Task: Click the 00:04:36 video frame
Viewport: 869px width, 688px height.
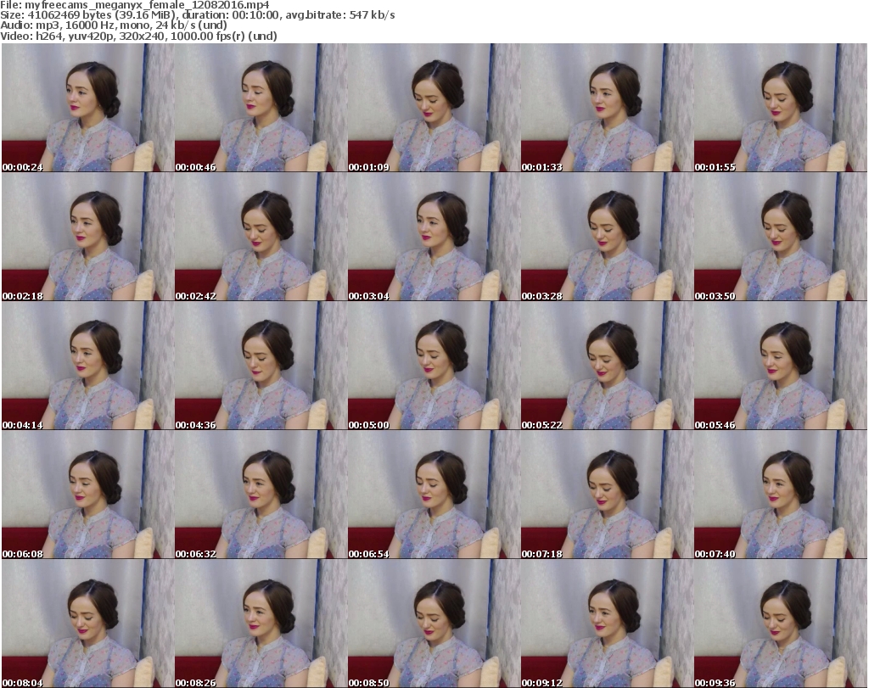Action: pyautogui.click(x=261, y=366)
